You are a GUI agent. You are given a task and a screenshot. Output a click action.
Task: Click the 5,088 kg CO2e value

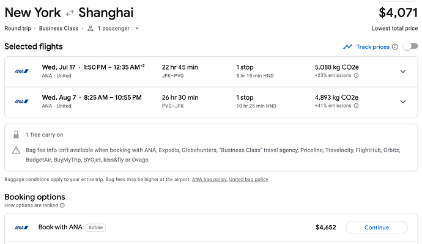(337, 67)
